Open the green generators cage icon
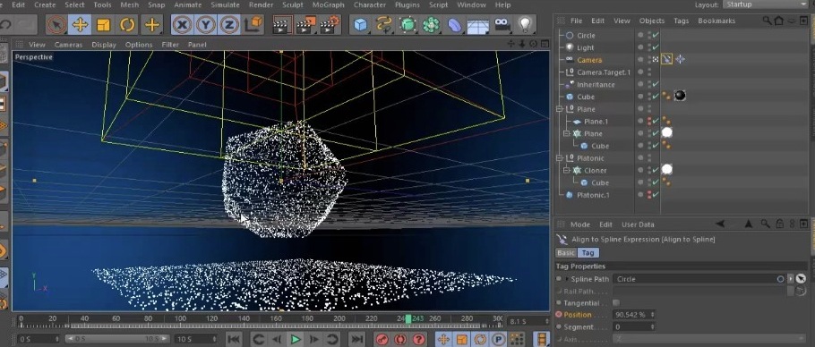Viewport: 815px width, 347px height. pyautogui.click(x=408, y=24)
